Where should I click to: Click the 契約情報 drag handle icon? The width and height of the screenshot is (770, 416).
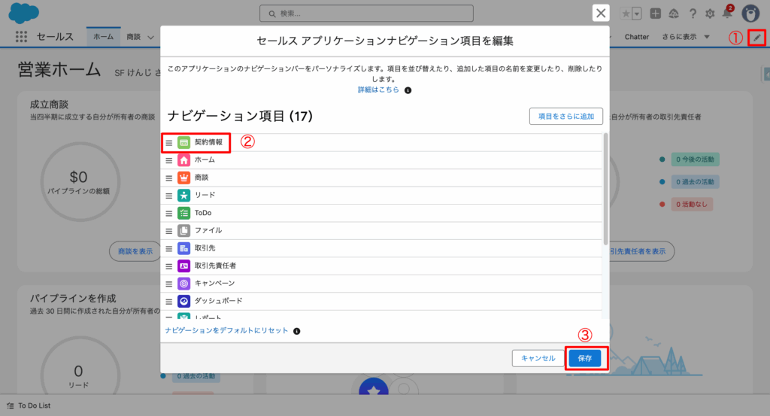(x=169, y=142)
